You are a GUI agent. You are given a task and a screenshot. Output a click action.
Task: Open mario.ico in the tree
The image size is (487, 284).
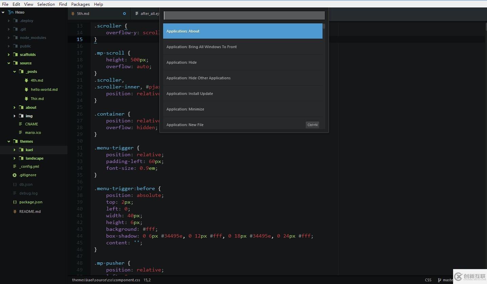click(x=33, y=133)
